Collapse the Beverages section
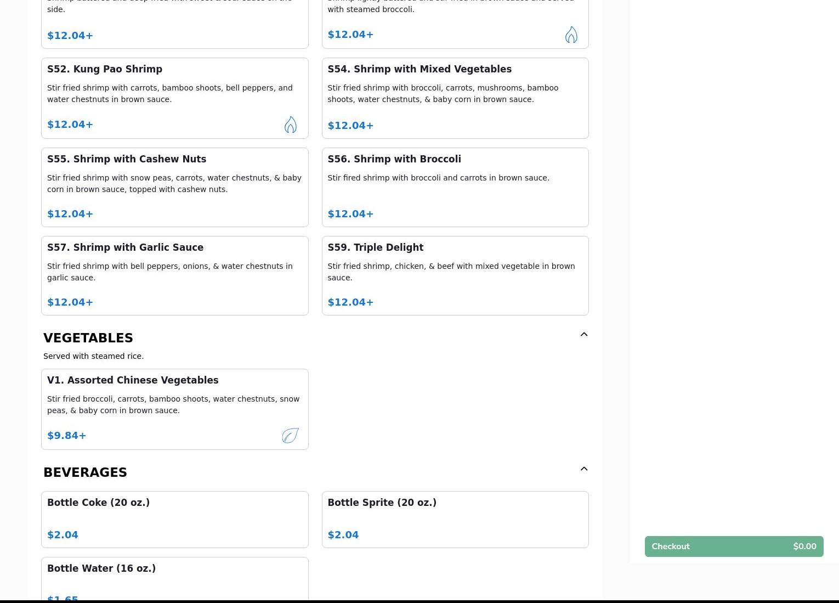This screenshot has width=839, height=603. coord(583,469)
